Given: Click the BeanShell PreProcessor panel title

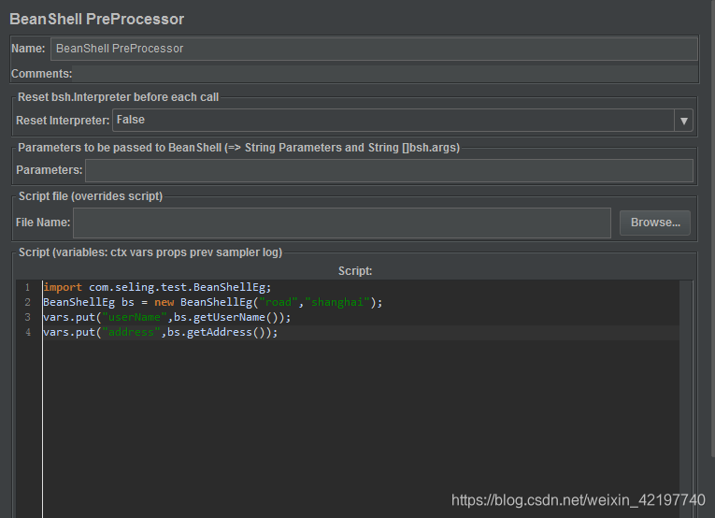Looking at the screenshot, I should 96,19.
